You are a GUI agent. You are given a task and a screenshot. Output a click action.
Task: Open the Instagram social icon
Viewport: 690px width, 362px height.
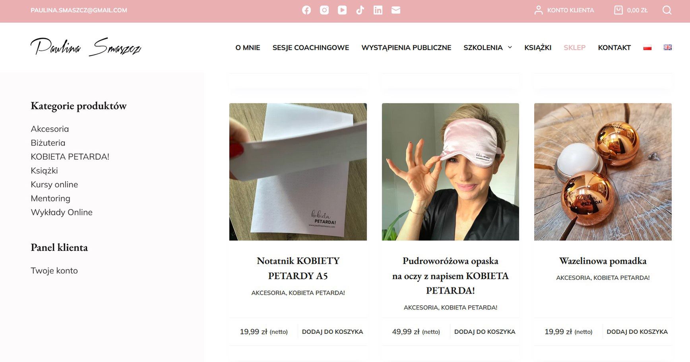(x=324, y=10)
